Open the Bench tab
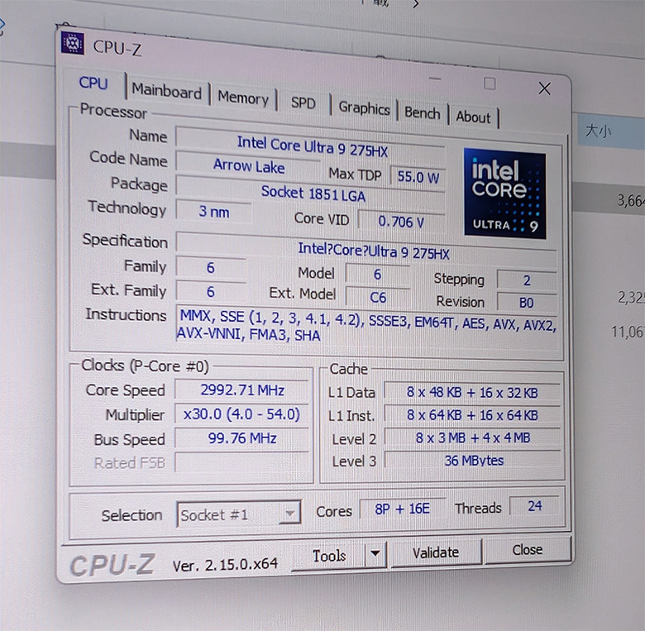 tap(422, 112)
